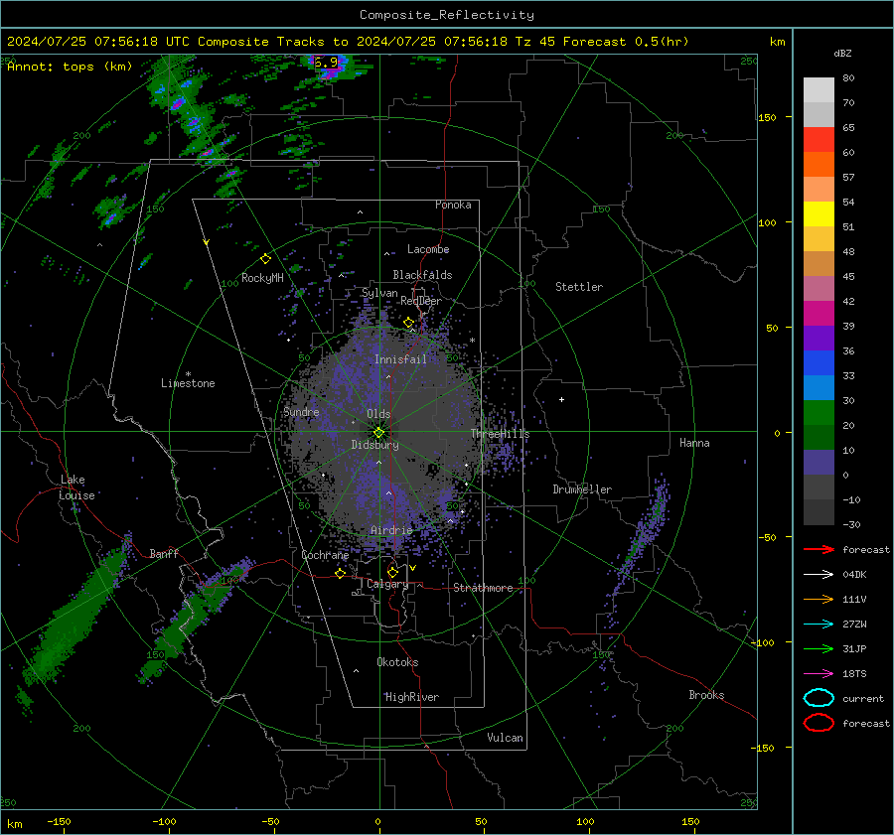Click the red forecast ellipse legend icon
The height and width of the screenshot is (835, 894).
[819, 723]
